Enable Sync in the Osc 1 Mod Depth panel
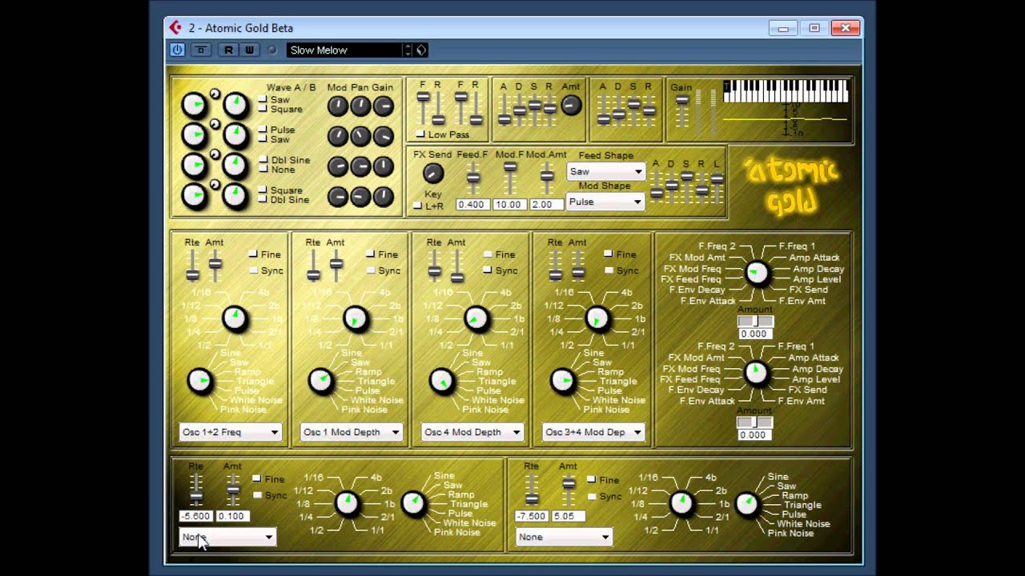The image size is (1025, 576). pos(370,270)
